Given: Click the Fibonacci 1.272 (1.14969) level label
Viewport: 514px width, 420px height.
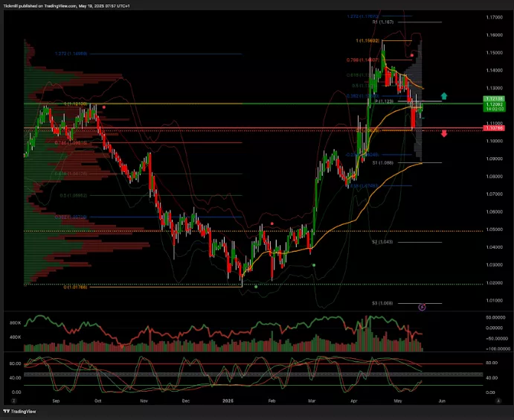Looking at the screenshot, I should (71, 54).
